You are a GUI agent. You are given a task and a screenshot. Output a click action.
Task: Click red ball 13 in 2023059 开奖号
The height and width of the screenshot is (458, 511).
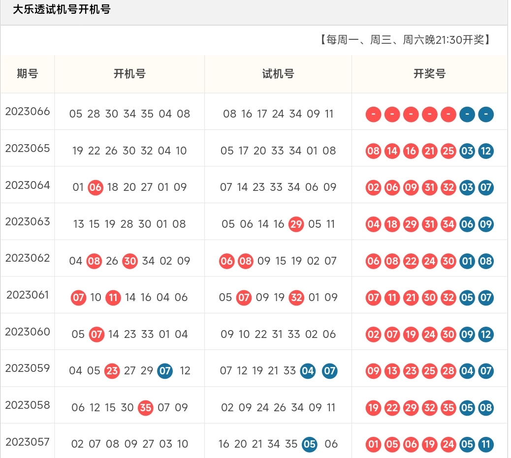(392, 371)
